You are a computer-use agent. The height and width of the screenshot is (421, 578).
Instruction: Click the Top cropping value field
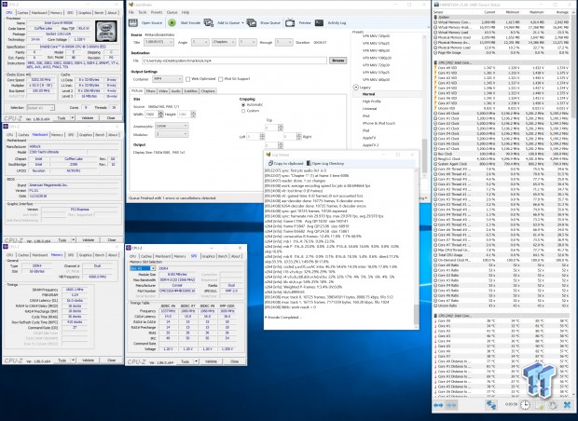click(x=271, y=128)
